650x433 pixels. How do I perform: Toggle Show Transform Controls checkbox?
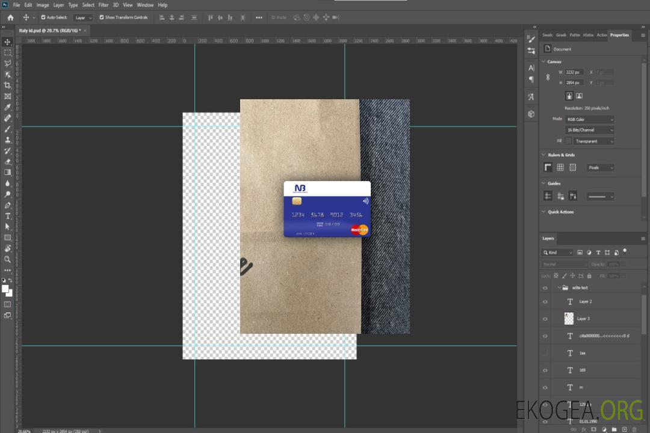pyautogui.click(x=102, y=17)
